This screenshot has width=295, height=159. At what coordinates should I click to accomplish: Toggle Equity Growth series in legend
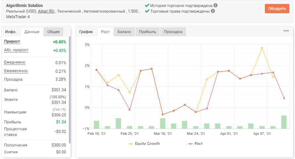pos(144,143)
